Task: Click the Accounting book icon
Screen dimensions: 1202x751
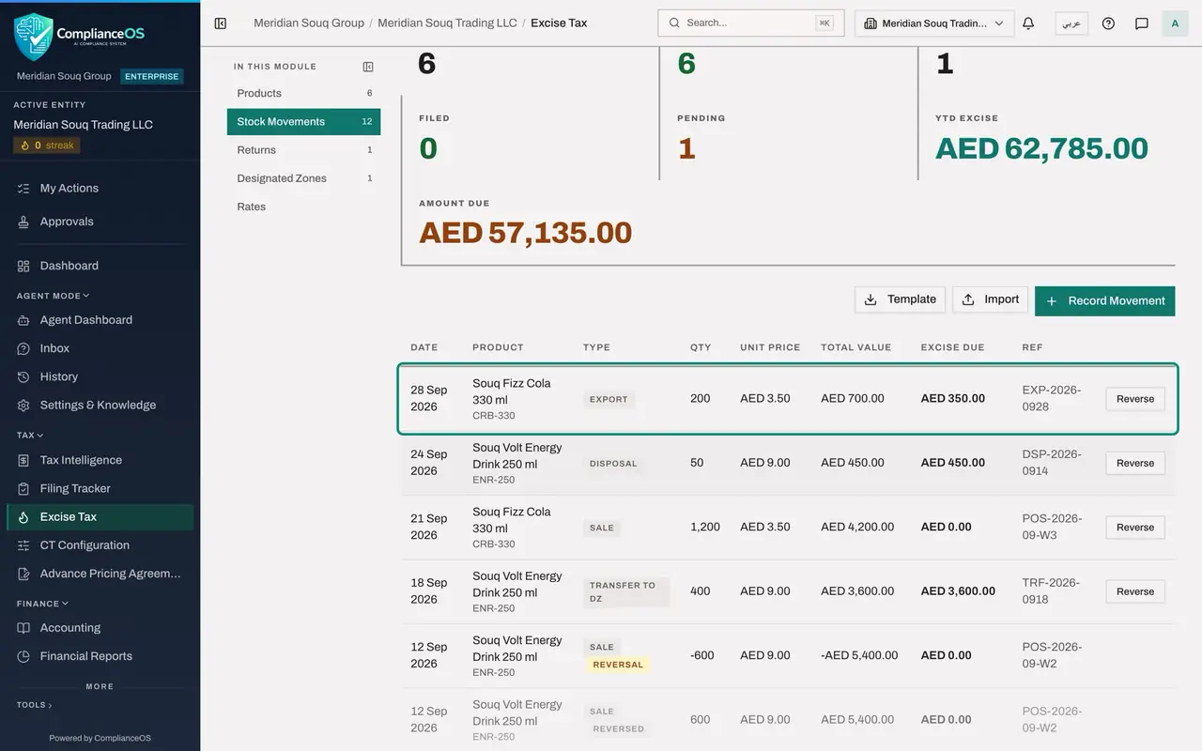Action: click(x=23, y=628)
